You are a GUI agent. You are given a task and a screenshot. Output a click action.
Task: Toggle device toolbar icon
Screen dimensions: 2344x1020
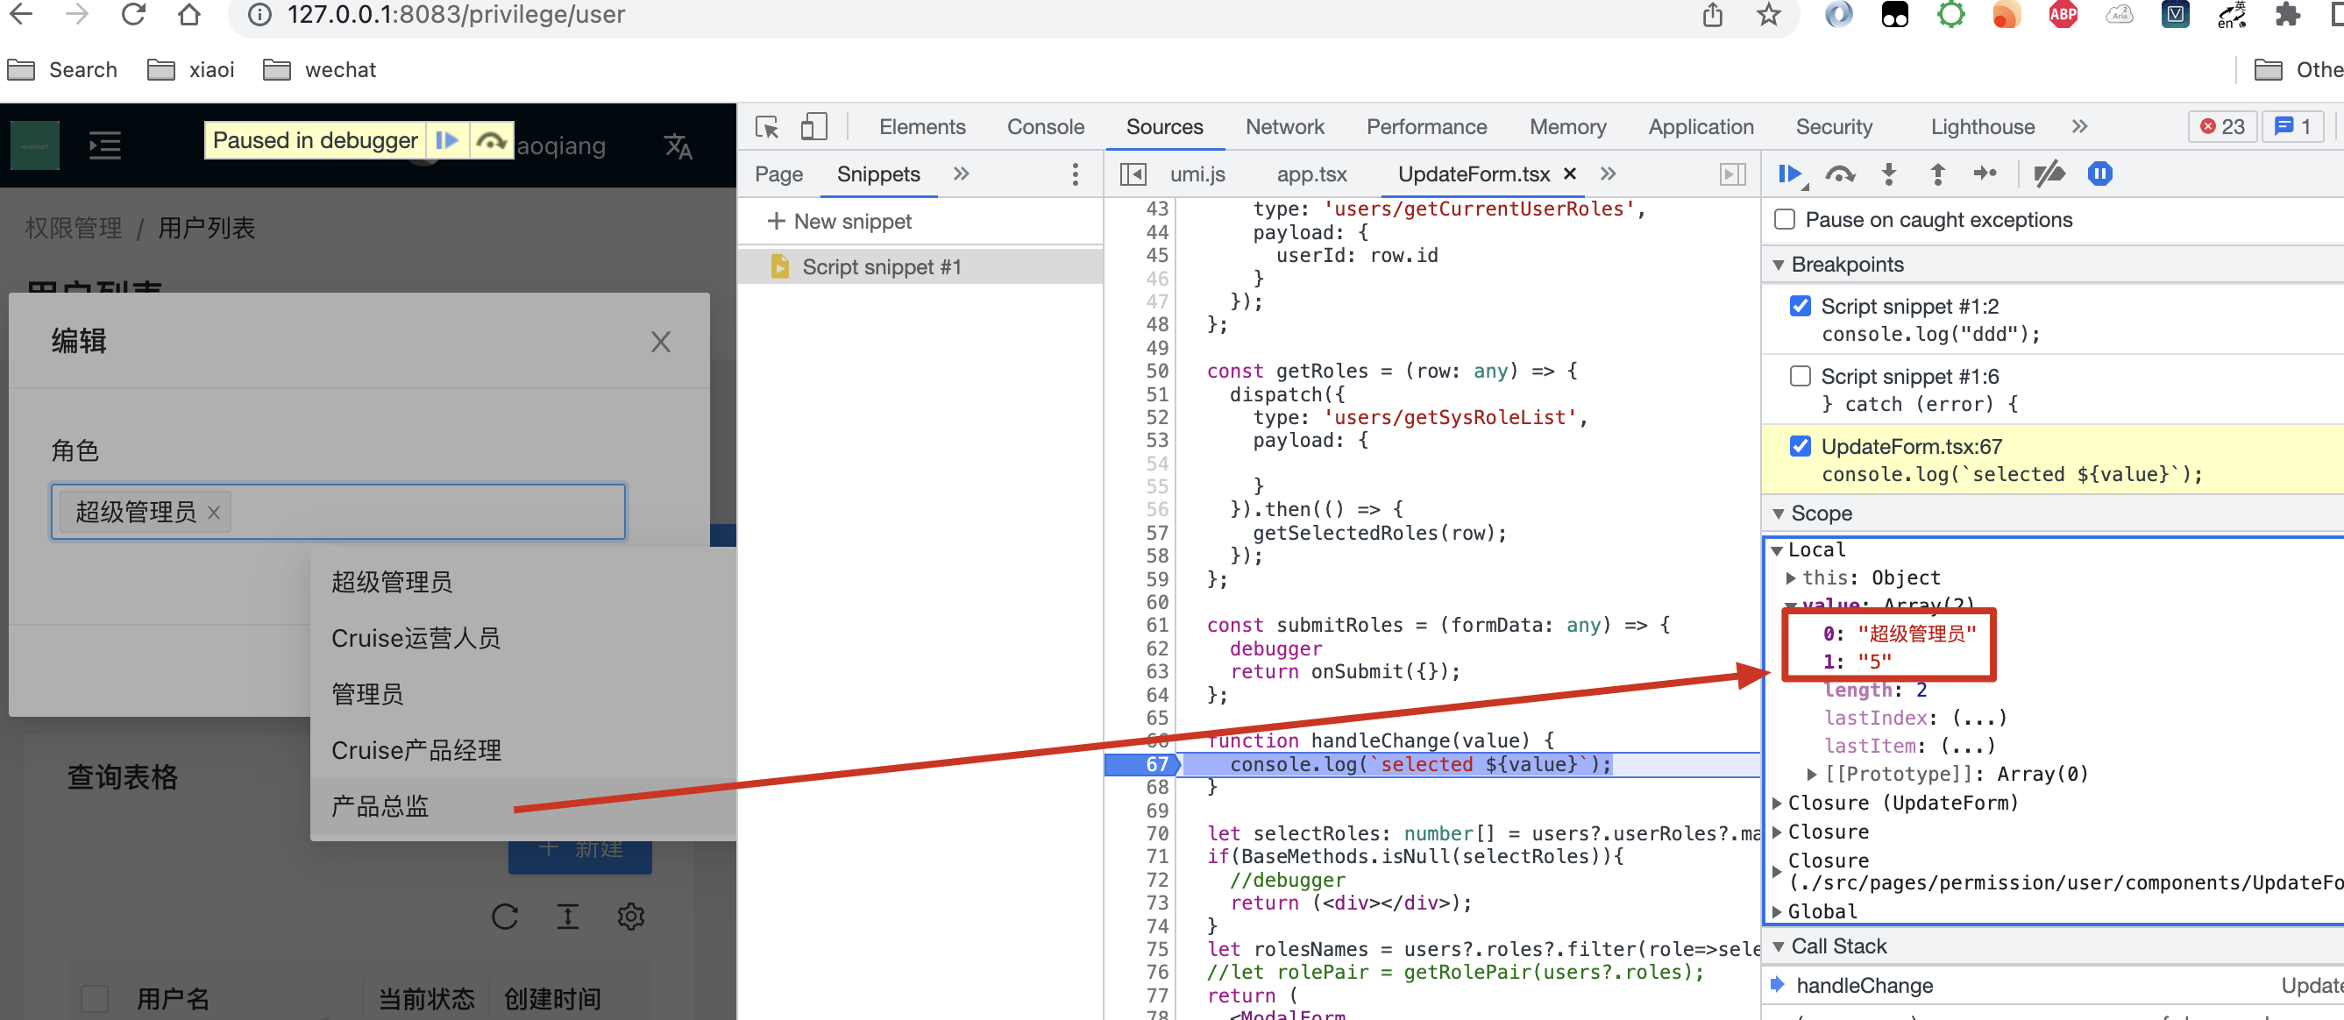coord(813,126)
